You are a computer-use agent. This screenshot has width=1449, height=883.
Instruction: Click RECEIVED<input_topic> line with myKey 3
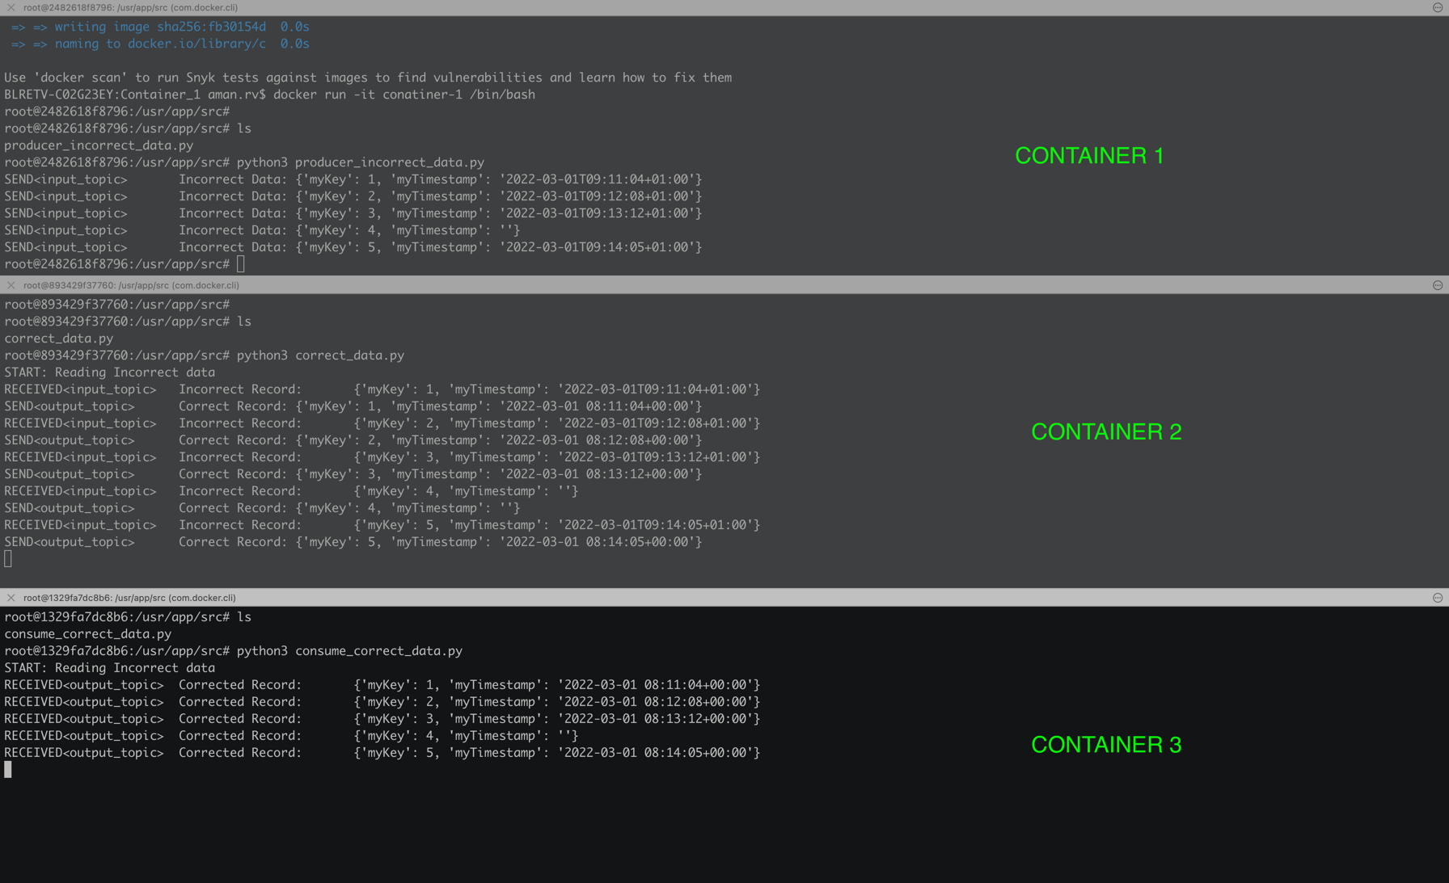(x=382, y=457)
